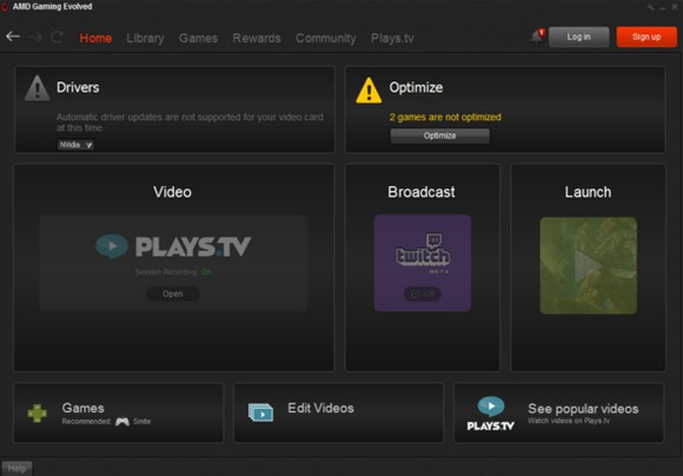Click the Log in button
The image size is (683, 476).
(579, 37)
